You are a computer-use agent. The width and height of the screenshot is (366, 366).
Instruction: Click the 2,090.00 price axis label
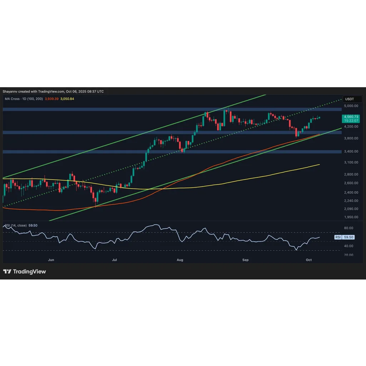(351, 209)
